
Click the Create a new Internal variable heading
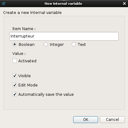32,13
